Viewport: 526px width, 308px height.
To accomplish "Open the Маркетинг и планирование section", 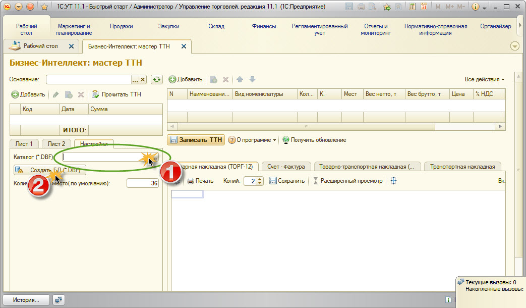I will [74, 30].
